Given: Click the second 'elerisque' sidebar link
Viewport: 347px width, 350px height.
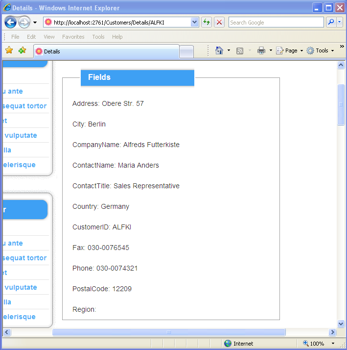Looking at the screenshot, I should click(x=19, y=317).
